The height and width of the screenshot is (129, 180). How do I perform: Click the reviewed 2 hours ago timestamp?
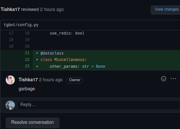coord(52,9)
